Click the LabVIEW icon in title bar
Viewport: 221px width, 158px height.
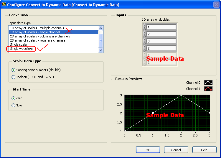[x=4, y=4]
